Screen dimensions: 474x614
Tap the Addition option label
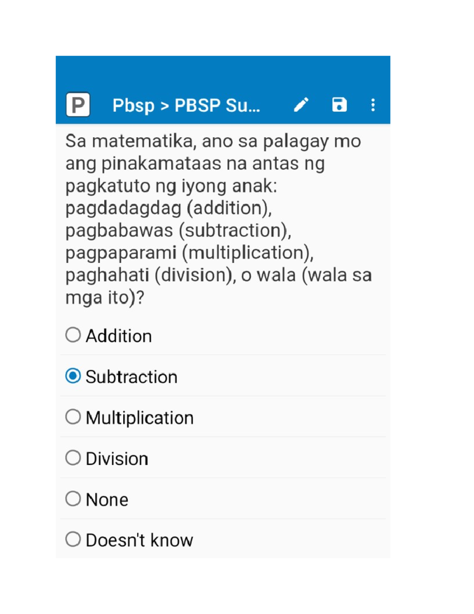pyautogui.click(x=118, y=336)
